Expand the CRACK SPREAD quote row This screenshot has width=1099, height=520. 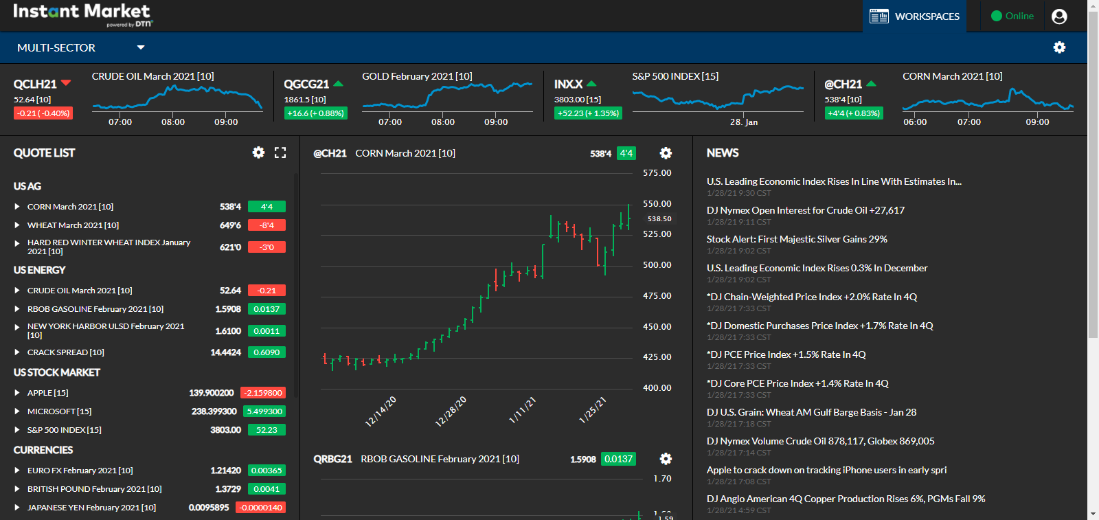[17, 352]
